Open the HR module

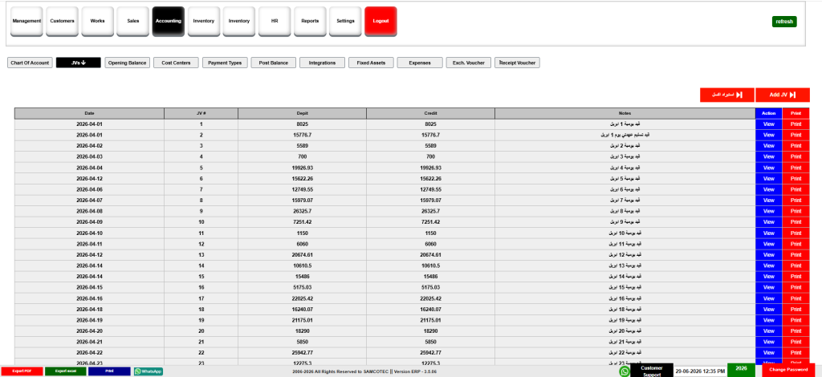point(275,22)
